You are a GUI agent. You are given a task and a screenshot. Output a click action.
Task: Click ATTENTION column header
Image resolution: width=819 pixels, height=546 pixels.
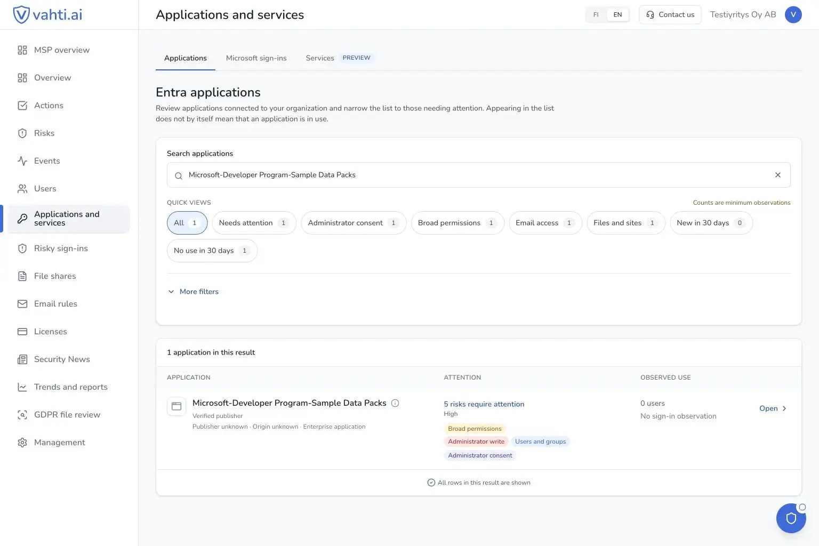(462, 378)
